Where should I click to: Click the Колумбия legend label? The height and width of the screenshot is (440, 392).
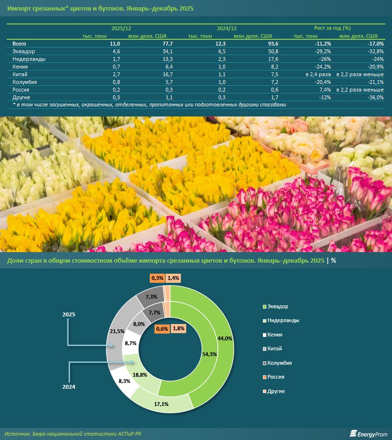coord(280,363)
